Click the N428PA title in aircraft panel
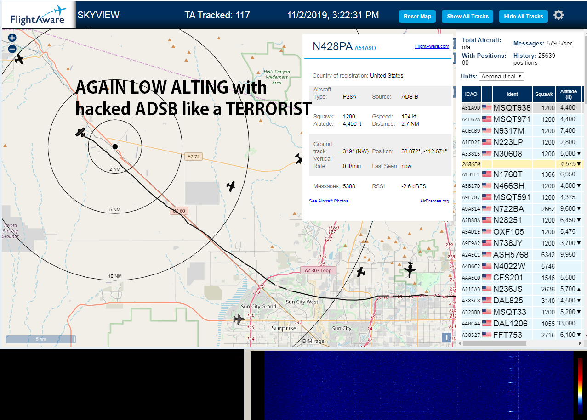 [x=332, y=46]
